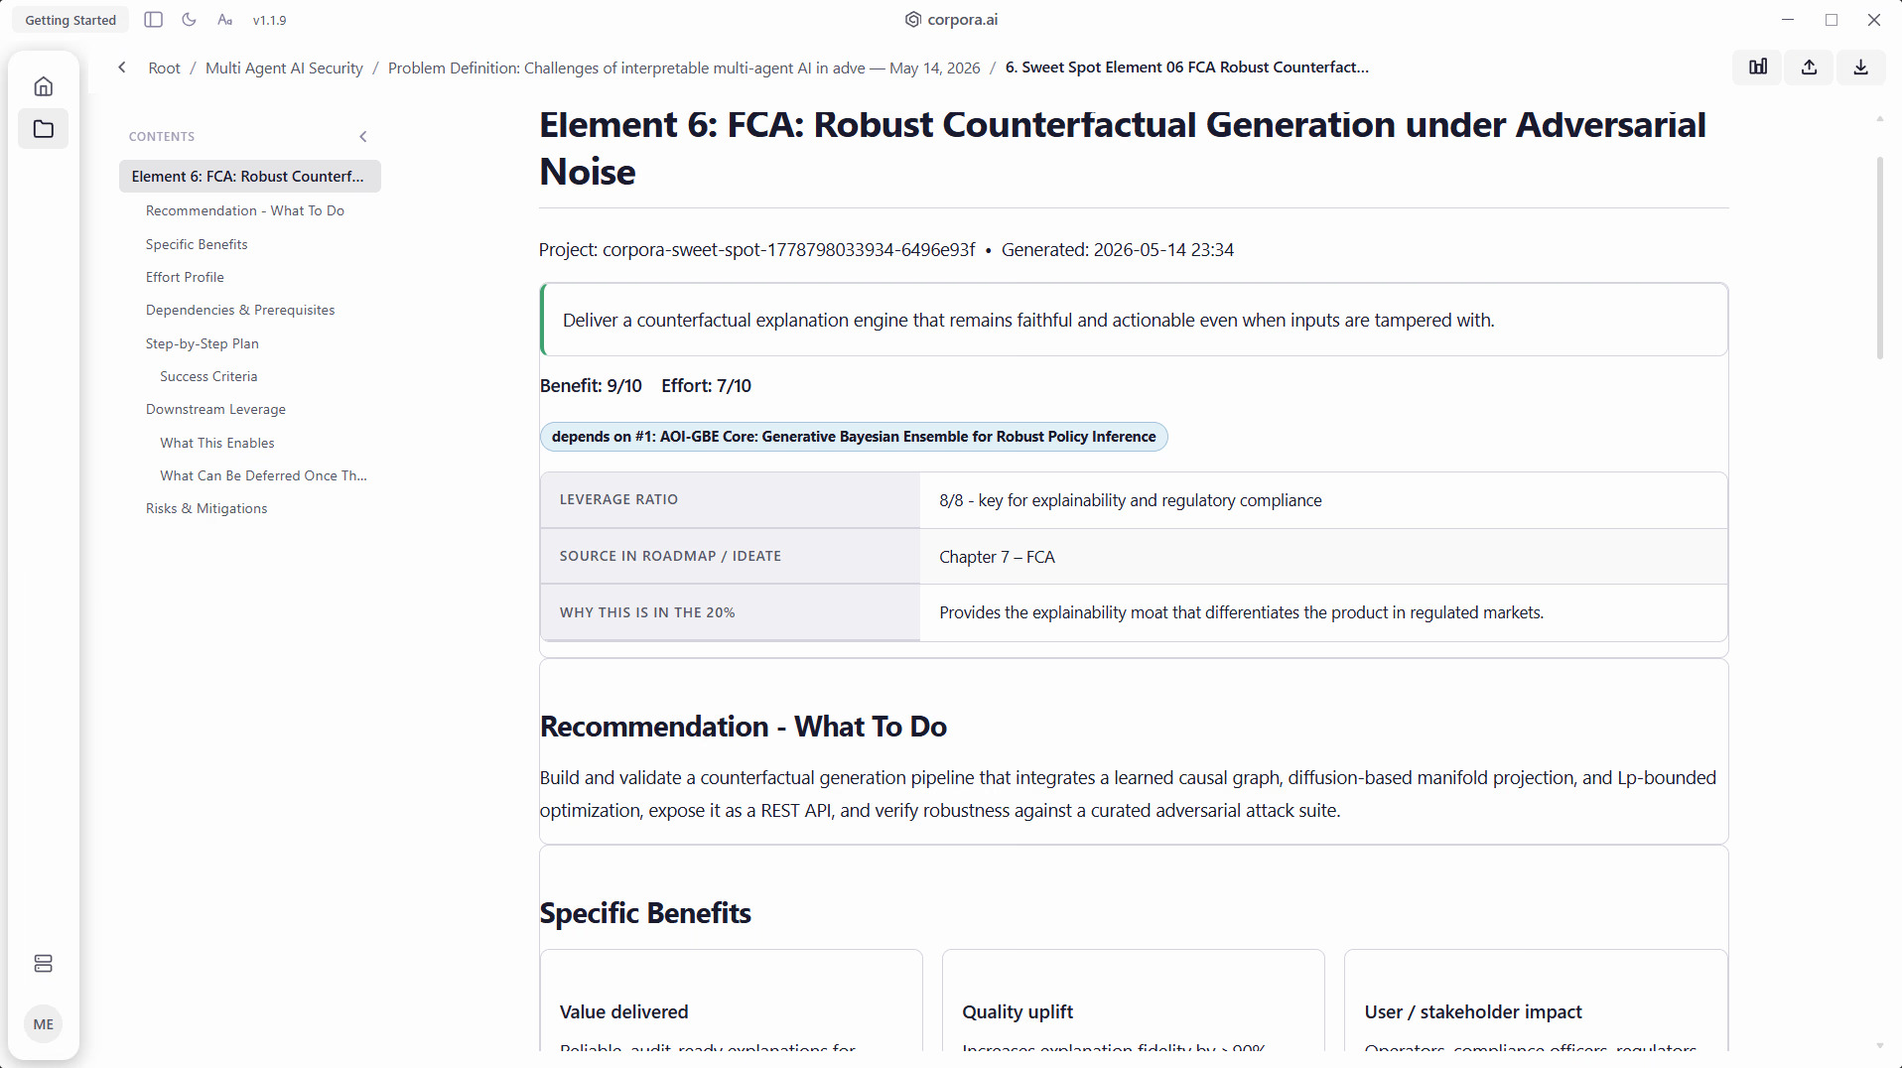Screen dimensions: 1902x1068
Task: Open the server stack icon in sidebar
Action: (x=44, y=964)
